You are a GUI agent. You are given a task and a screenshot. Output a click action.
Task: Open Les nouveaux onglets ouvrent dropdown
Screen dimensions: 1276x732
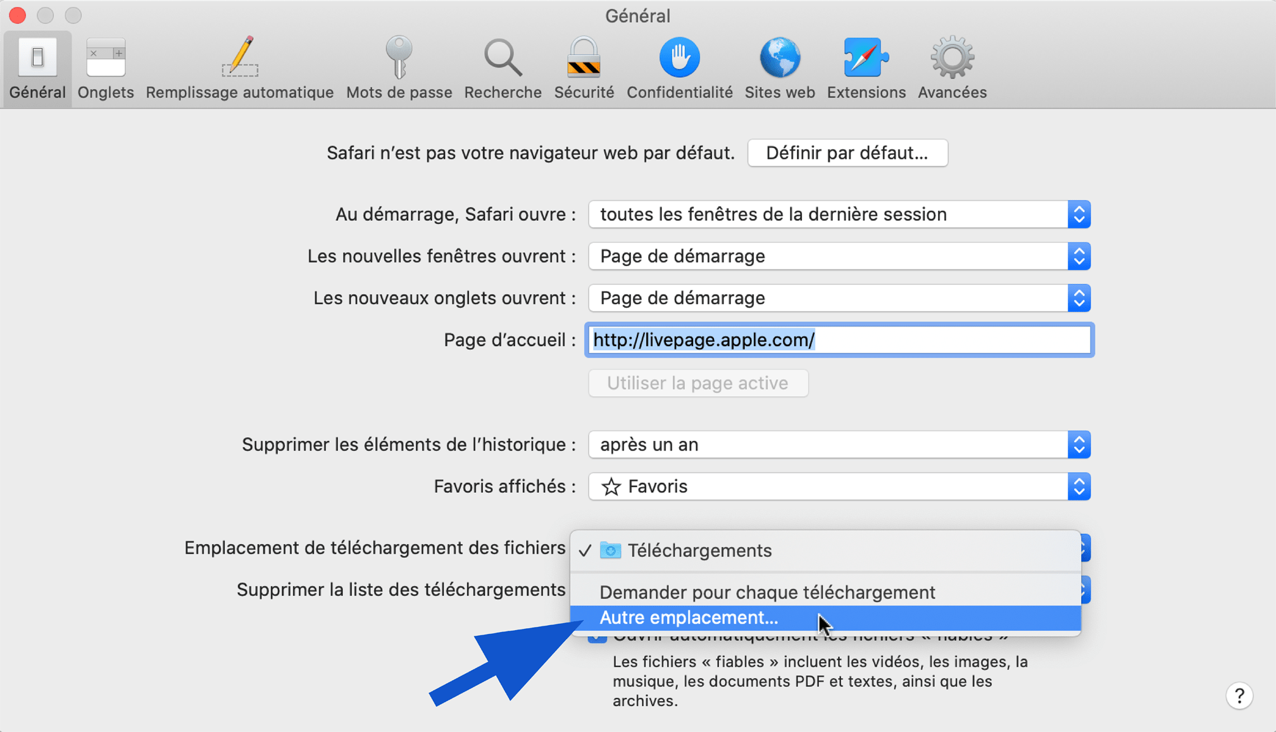(839, 298)
